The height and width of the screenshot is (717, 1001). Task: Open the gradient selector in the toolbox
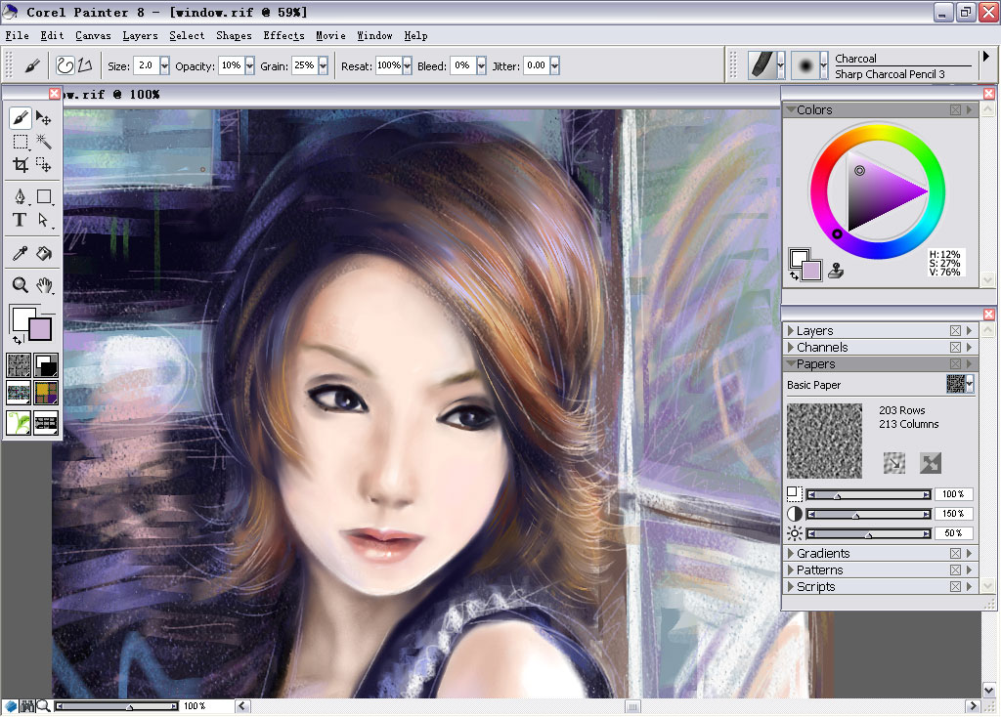point(46,365)
